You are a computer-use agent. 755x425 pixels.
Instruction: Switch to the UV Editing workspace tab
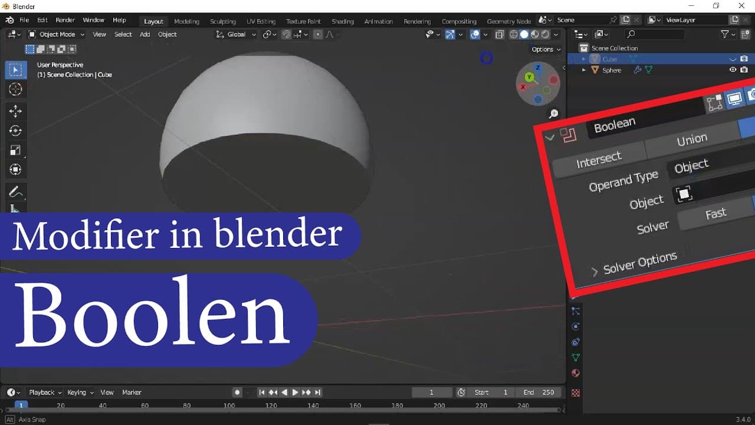click(x=261, y=21)
